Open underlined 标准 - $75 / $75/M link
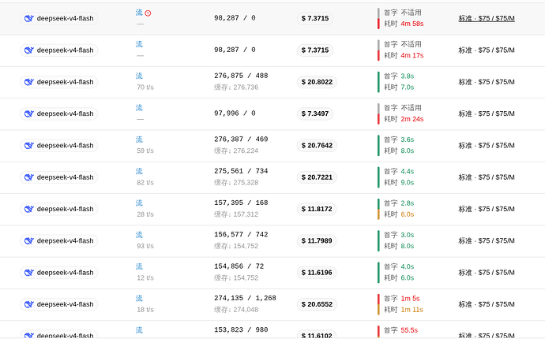This screenshot has height=346, width=545. coord(487,18)
